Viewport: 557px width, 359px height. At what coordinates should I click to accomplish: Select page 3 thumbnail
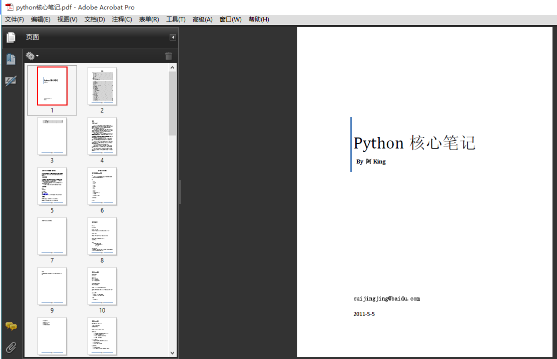[52, 136]
